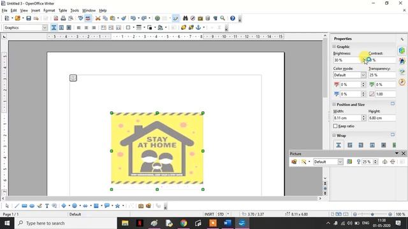Open the Filter dropdown arrow in Picture toolbar
Image resolution: width=408 pixels, height=229 pixels.
309,162
